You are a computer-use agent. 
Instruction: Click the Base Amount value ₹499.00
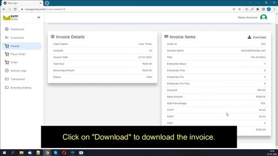pyautogui.click(x=261, y=97)
